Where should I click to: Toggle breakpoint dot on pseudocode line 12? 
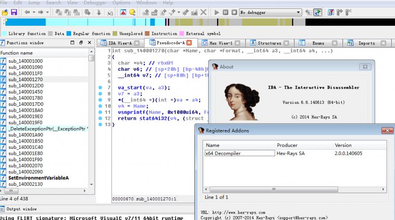[x=100, y=118]
